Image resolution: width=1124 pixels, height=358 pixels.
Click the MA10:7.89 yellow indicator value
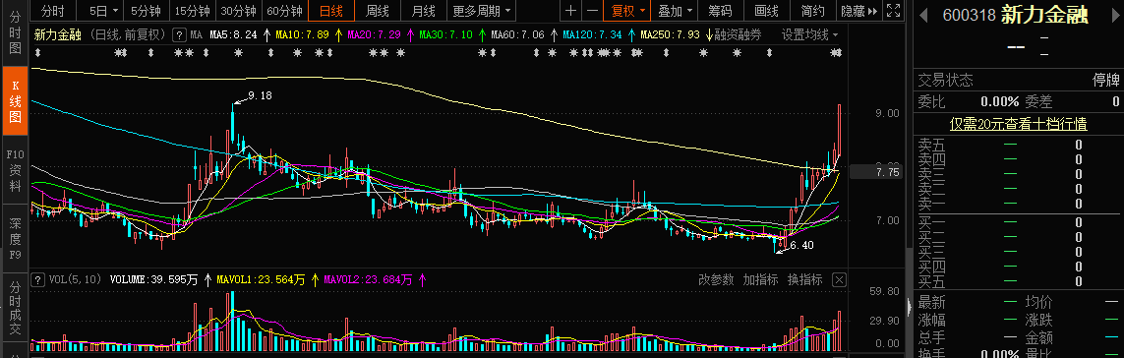point(302,34)
